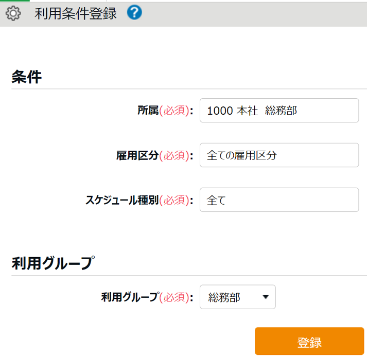Click the 所属 field label
The height and width of the screenshot is (360, 367).
148,111
